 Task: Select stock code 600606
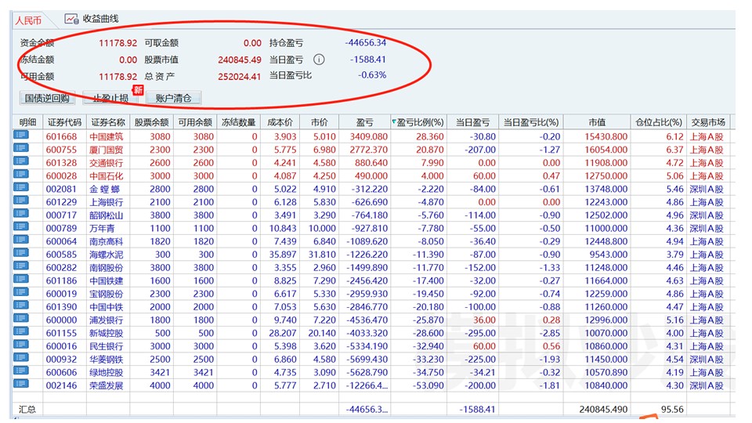(x=61, y=372)
